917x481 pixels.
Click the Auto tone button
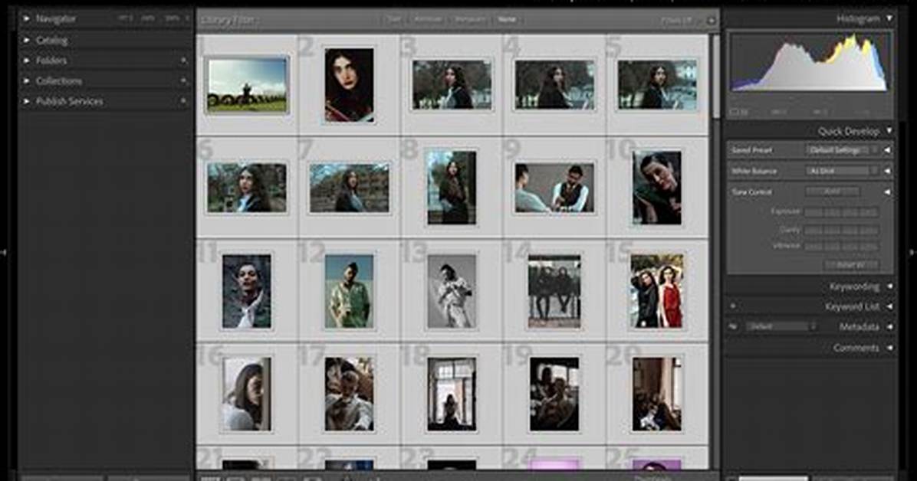click(x=832, y=191)
